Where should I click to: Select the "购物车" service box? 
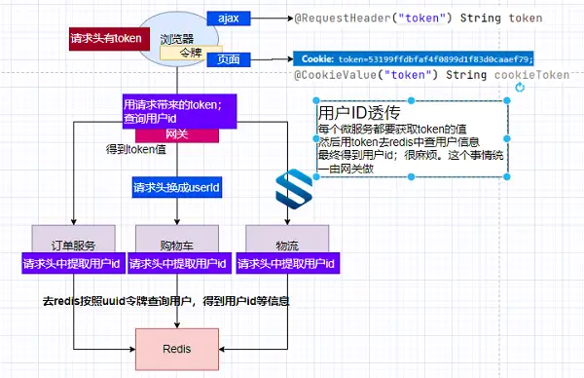[x=177, y=239]
